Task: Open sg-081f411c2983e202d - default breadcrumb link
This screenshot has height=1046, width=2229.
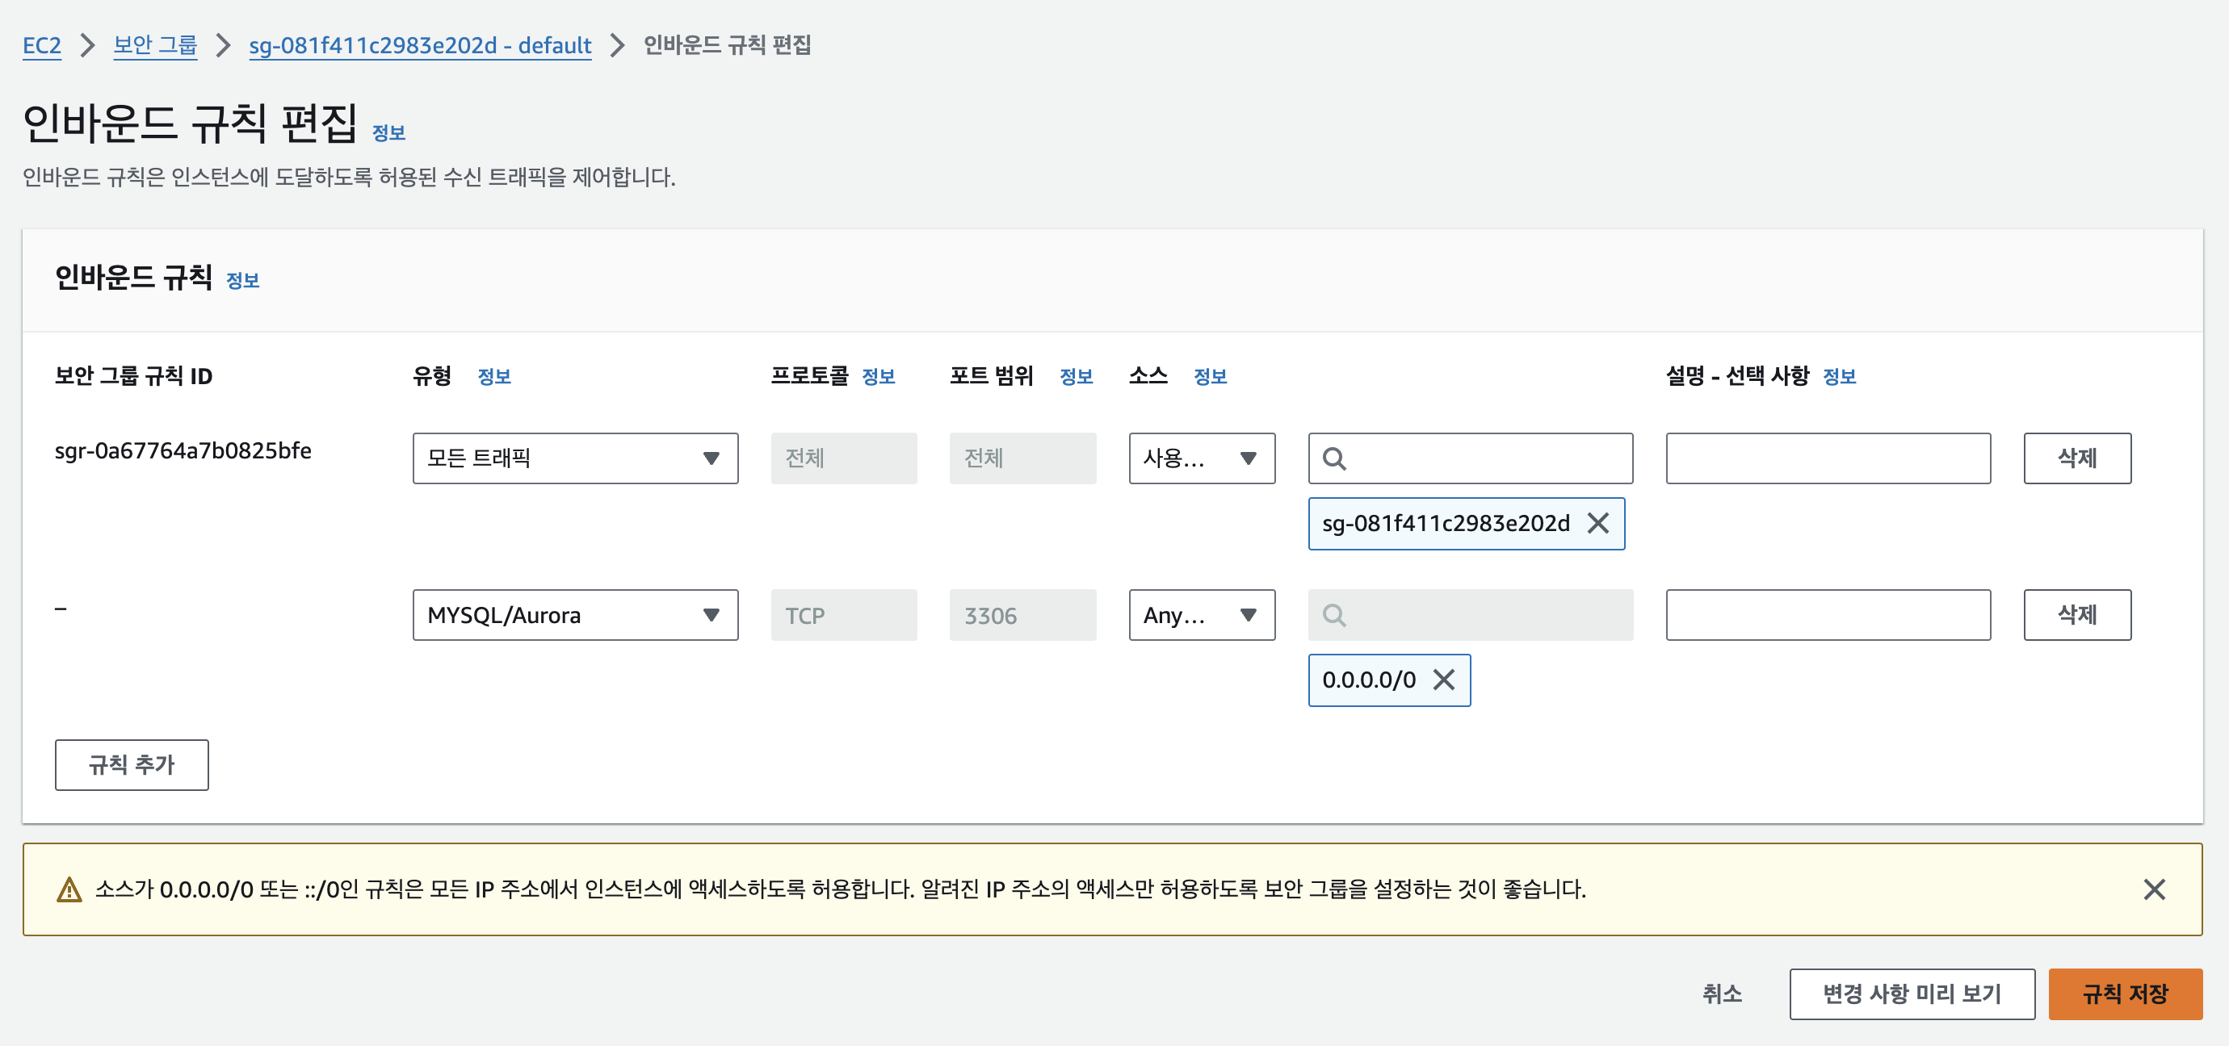Action: [x=420, y=45]
